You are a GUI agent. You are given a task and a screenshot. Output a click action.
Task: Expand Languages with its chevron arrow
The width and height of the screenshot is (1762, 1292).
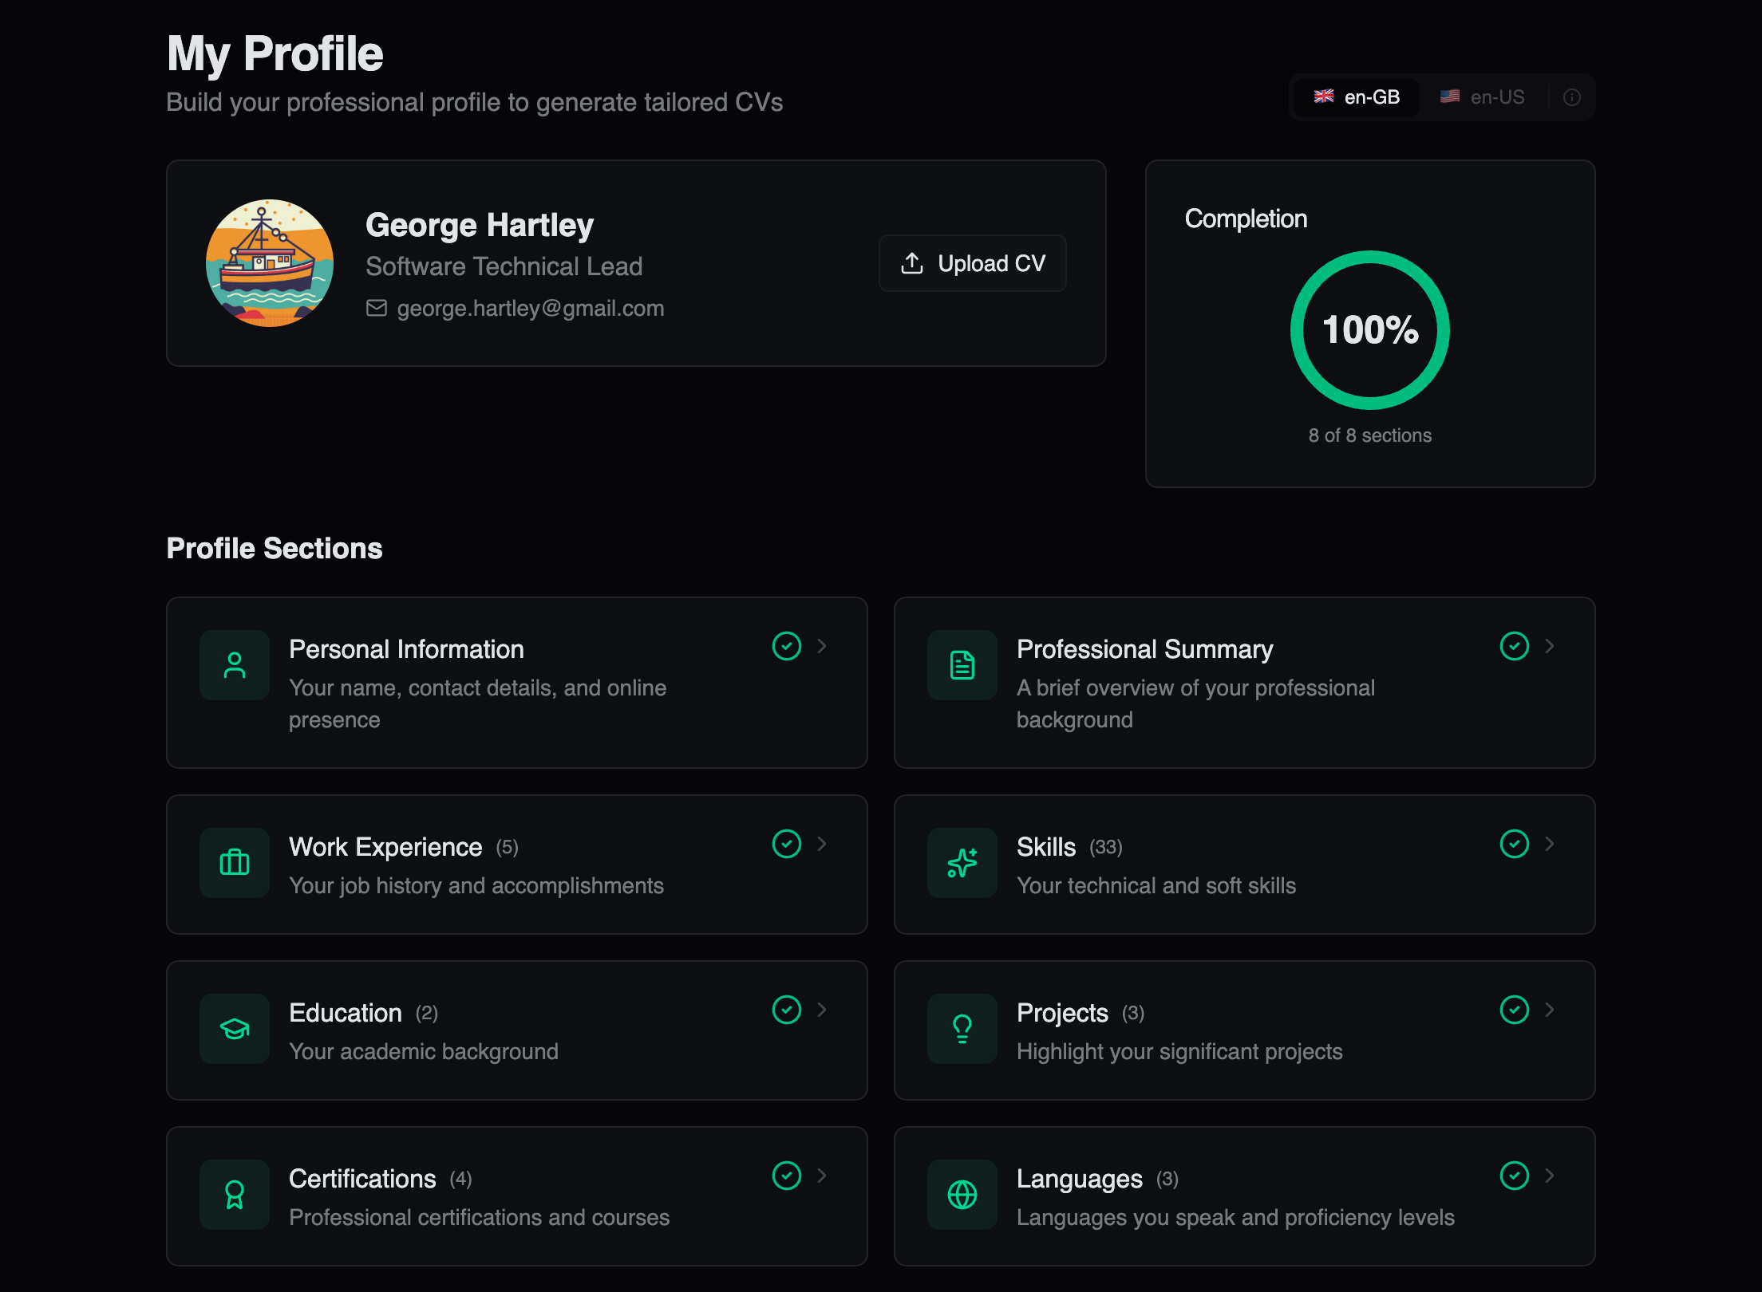coord(1550,1176)
